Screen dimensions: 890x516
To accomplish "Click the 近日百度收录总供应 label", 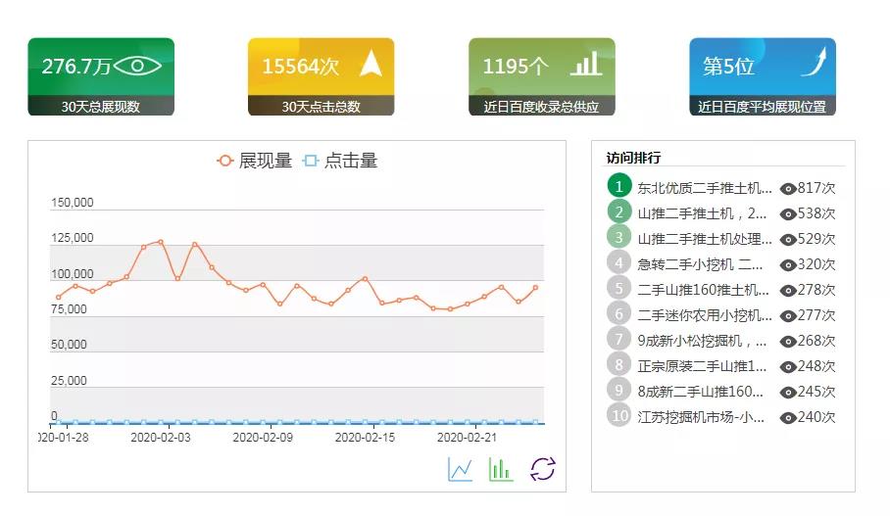I will (541, 107).
